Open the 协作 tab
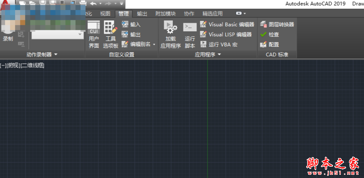 pyautogui.click(x=189, y=14)
